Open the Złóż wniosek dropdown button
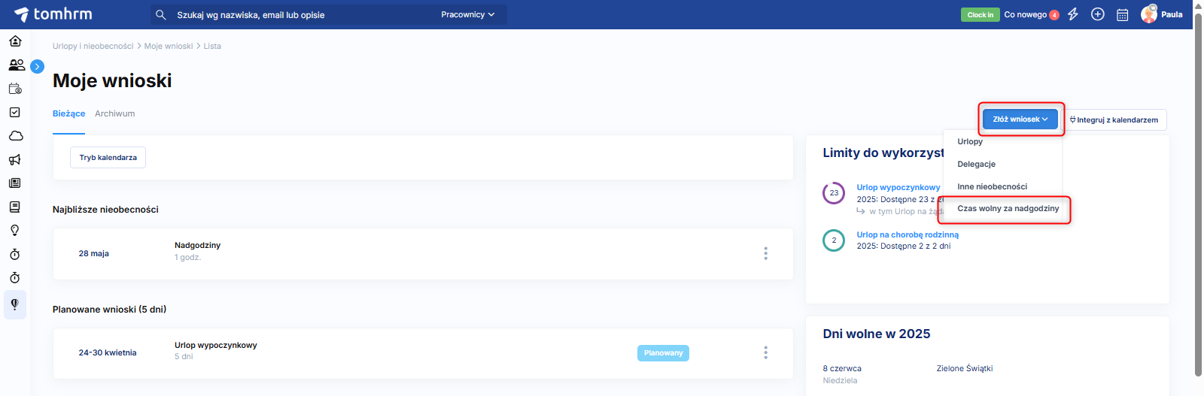 (1020, 119)
